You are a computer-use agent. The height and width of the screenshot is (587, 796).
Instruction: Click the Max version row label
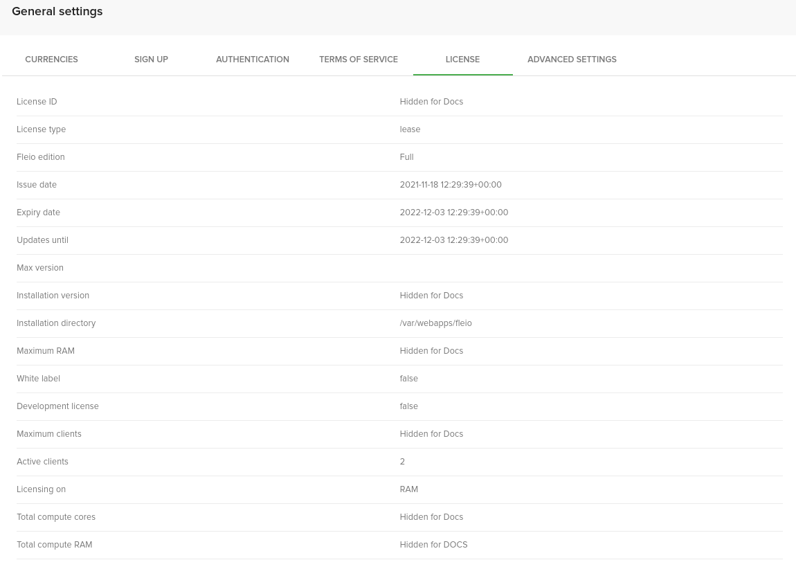click(x=40, y=268)
